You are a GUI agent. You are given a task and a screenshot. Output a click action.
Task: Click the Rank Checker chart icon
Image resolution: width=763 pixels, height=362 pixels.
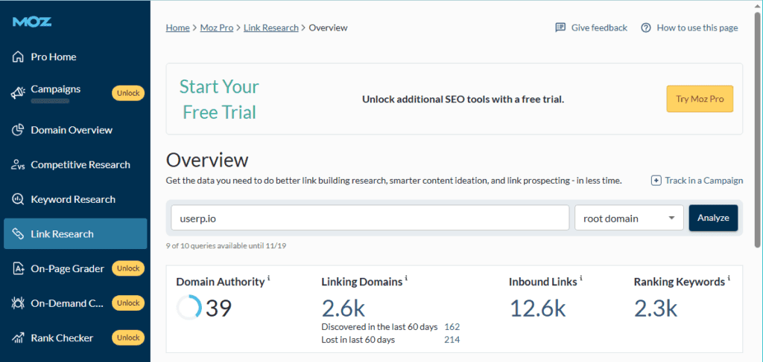[x=18, y=337]
